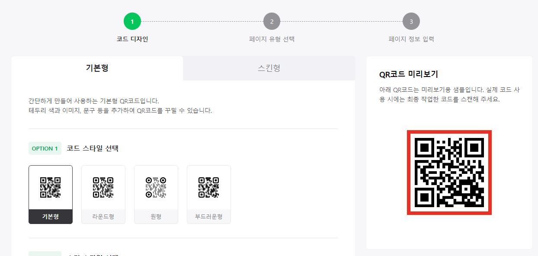The height and width of the screenshot is (256, 538).
Task: Click the QR code preview image
Action: coord(449,172)
